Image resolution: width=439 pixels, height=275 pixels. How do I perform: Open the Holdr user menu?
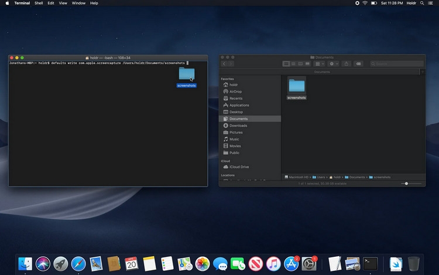(411, 3)
